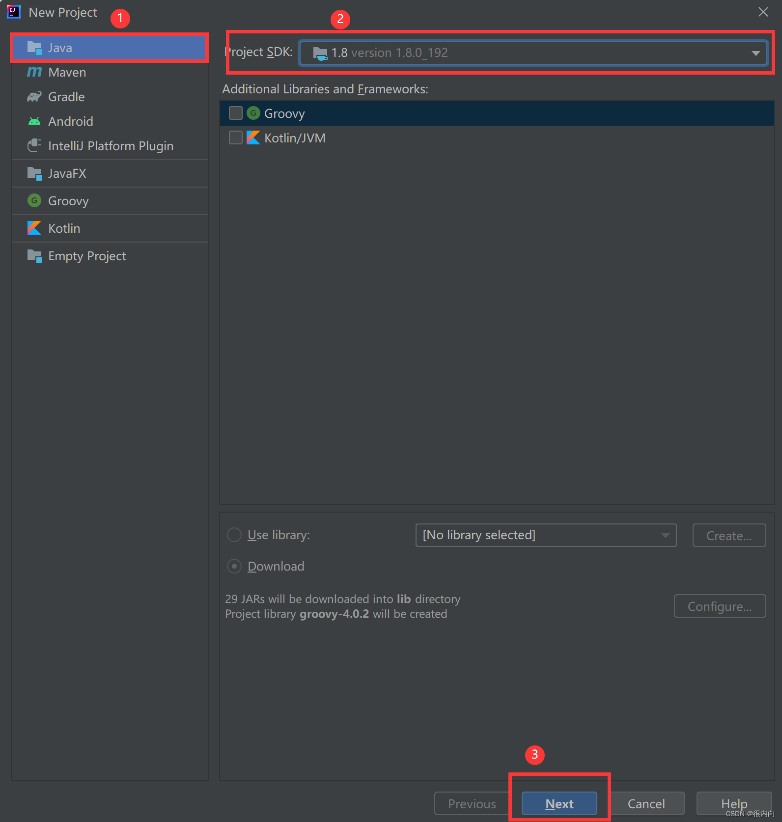Click the Next button
This screenshot has width=782, height=822.
[x=559, y=803]
